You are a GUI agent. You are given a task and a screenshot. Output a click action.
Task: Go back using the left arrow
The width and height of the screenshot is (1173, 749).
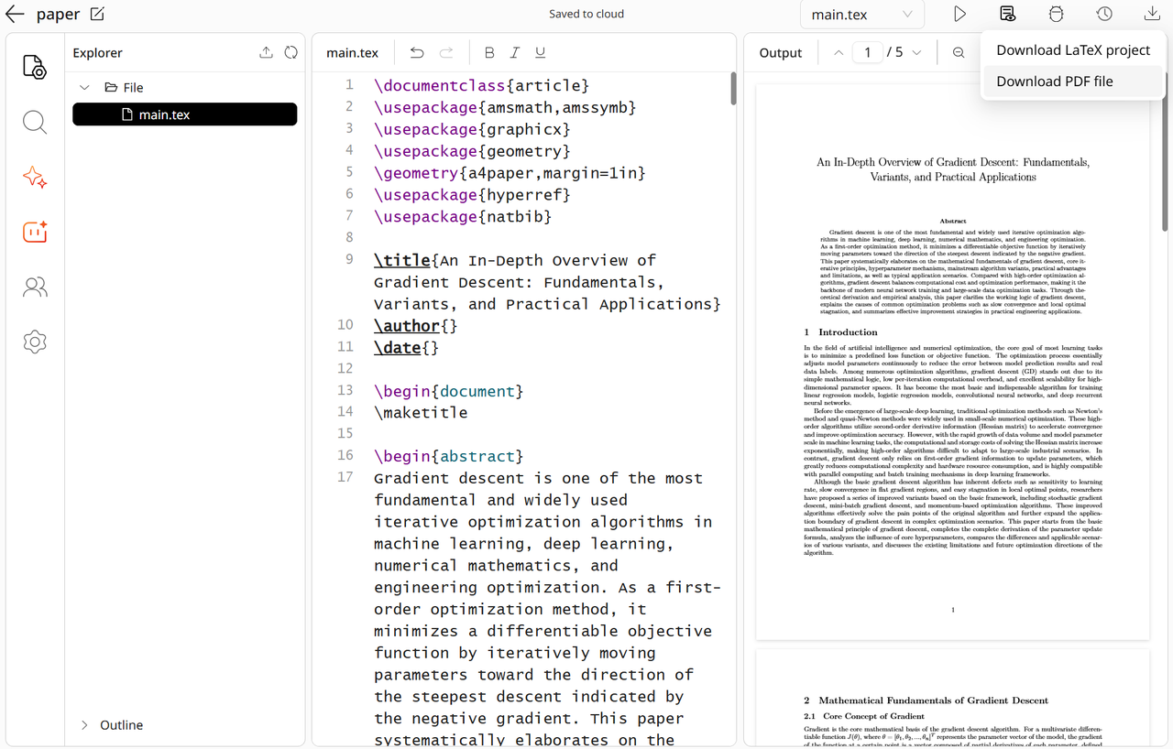pos(15,15)
